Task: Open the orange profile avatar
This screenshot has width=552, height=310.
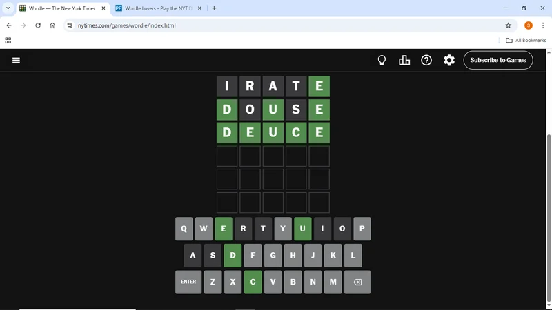Action: pyautogui.click(x=528, y=25)
